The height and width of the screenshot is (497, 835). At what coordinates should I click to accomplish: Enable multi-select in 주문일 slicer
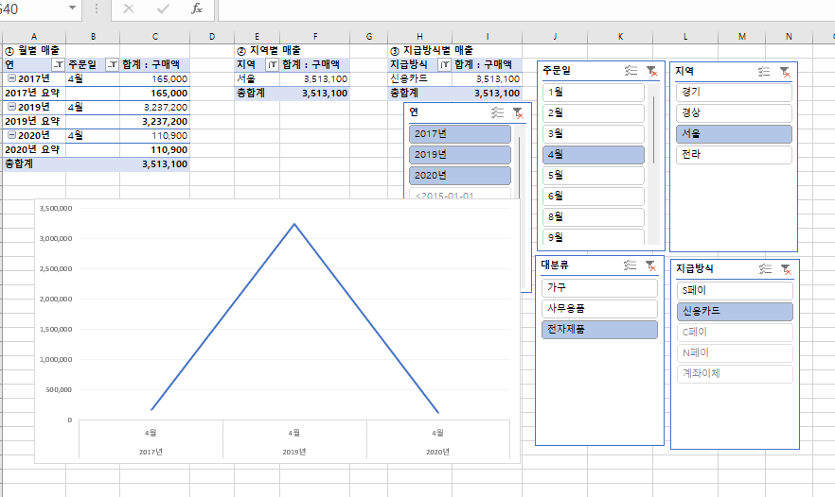pyautogui.click(x=631, y=71)
